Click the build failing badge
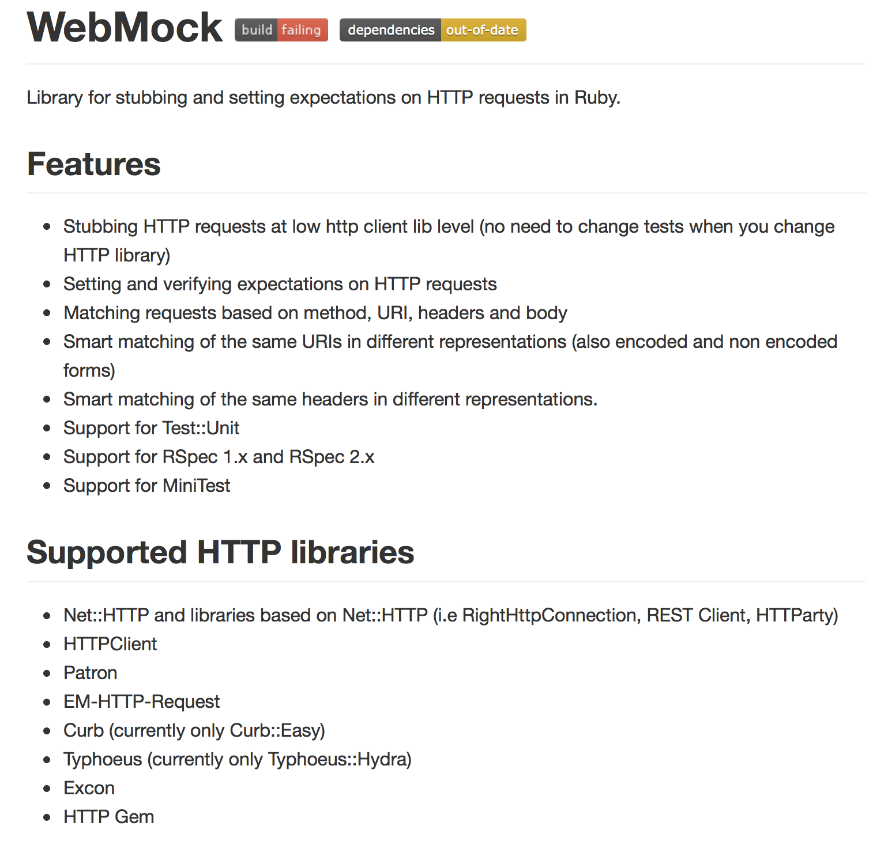Screen dimensions: 888x849 [281, 30]
